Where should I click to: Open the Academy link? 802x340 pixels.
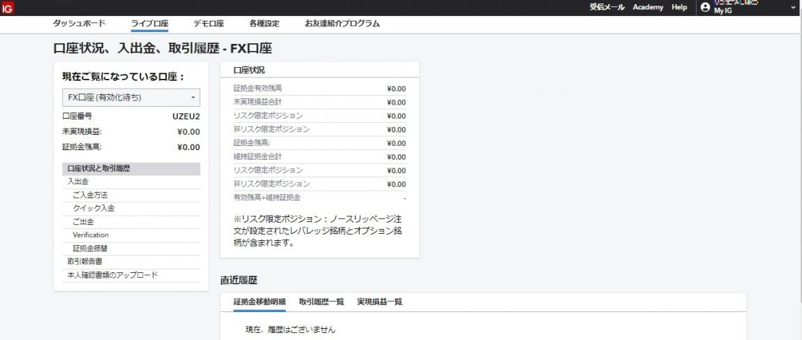point(648,7)
